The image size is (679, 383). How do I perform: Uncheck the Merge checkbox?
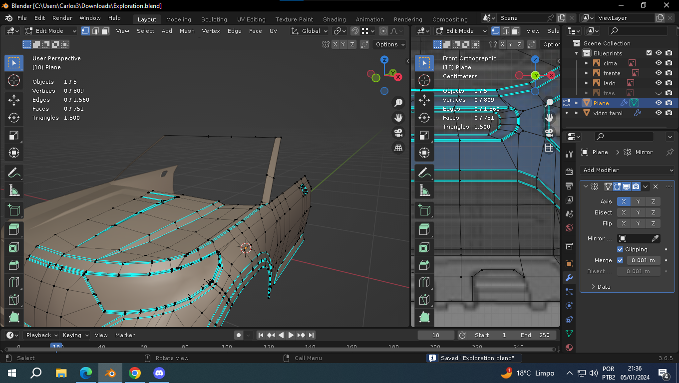tap(620, 260)
